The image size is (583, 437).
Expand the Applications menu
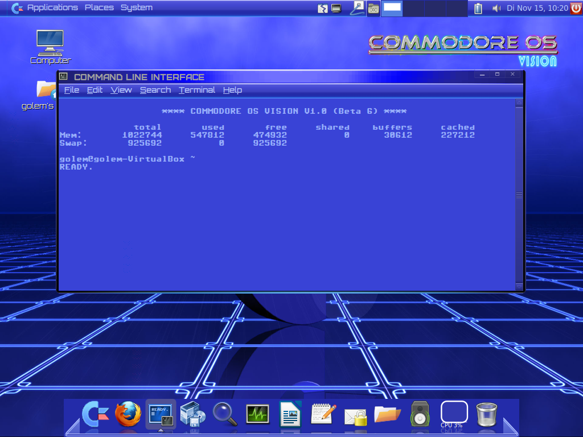point(52,8)
